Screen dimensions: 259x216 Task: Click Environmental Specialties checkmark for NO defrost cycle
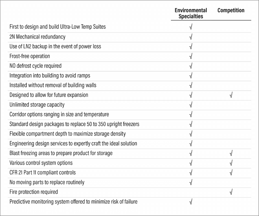click(191, 66)
